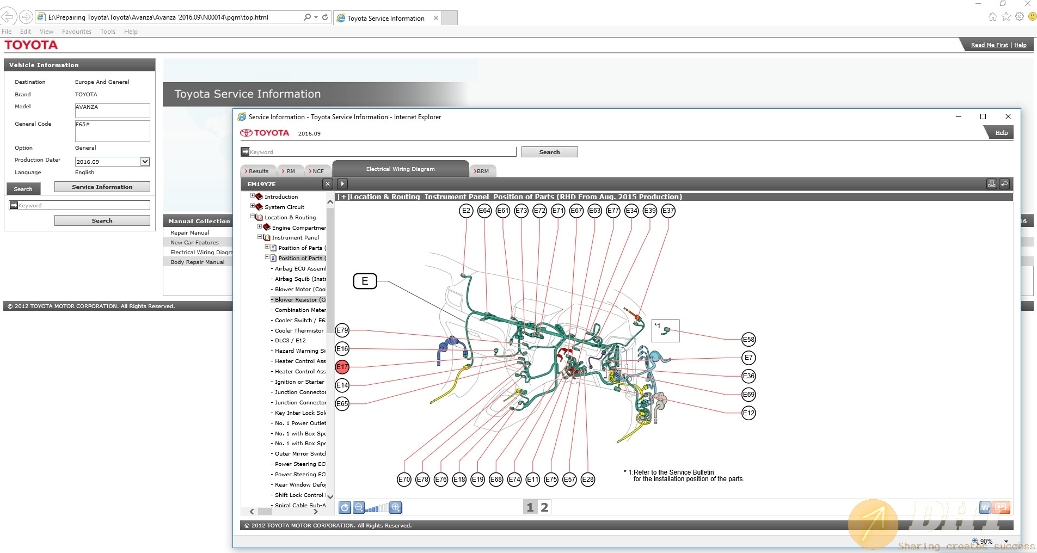Image resolution: width=1037 pixels, height=553 pixels.
Task: Open Body Repair Manual entry
Action: point(198,262)
